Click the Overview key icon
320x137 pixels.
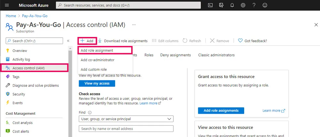(x=8, y=51)
